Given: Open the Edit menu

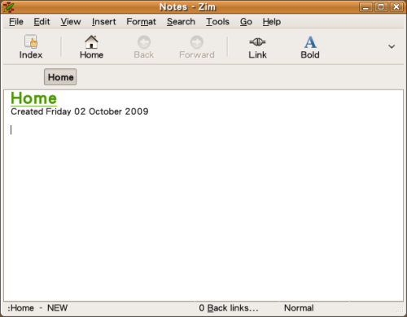Looking at the screenshot, I should (x=42, y=21).
